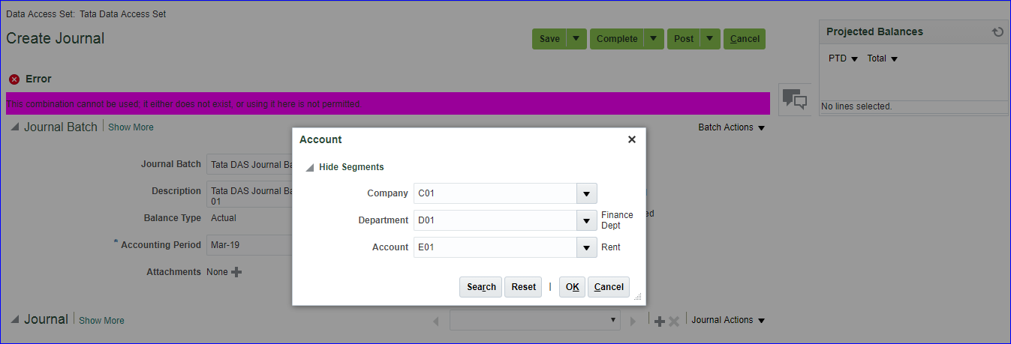The image size is (1011, 344).
Task: Collapse the Journal Batch section triangle
Action: [x=14, y=127]
